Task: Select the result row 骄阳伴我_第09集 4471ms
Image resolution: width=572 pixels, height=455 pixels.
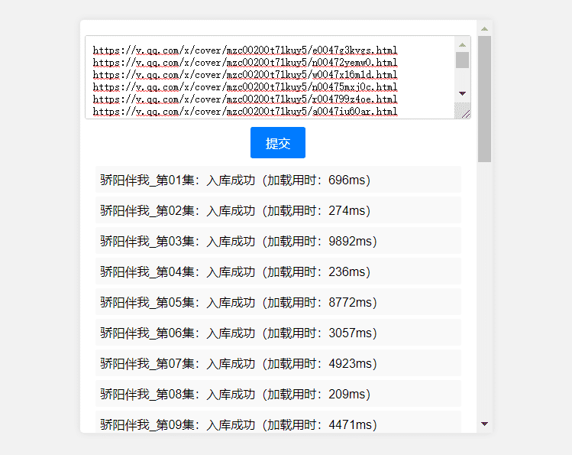Action: click(x=278, y=422)
